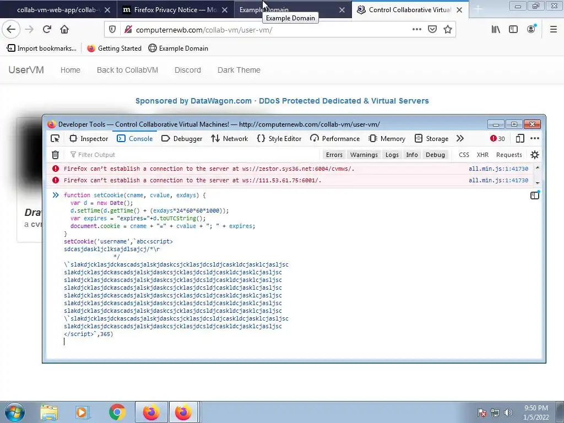The width and height of the screenshot is (564, 423).
Task: Select the Console tab
Action: click(x=135, y=138)
